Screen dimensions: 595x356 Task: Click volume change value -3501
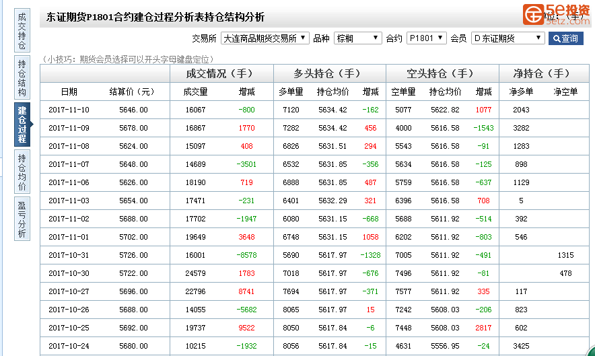tap(246, 164)
